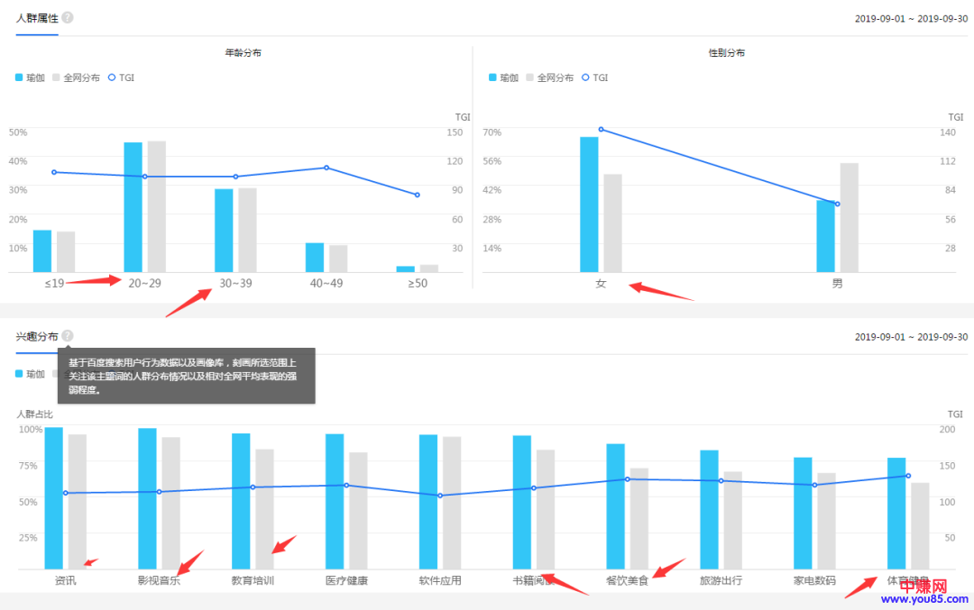Click the help icon beside 兴趣分布
The height and width of the screenshot is (610, 974).
click(68, 336)
